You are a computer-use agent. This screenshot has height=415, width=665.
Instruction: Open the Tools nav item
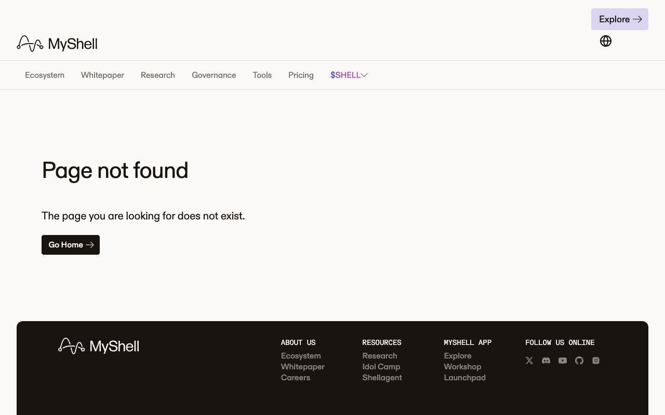tap(262, 75)
